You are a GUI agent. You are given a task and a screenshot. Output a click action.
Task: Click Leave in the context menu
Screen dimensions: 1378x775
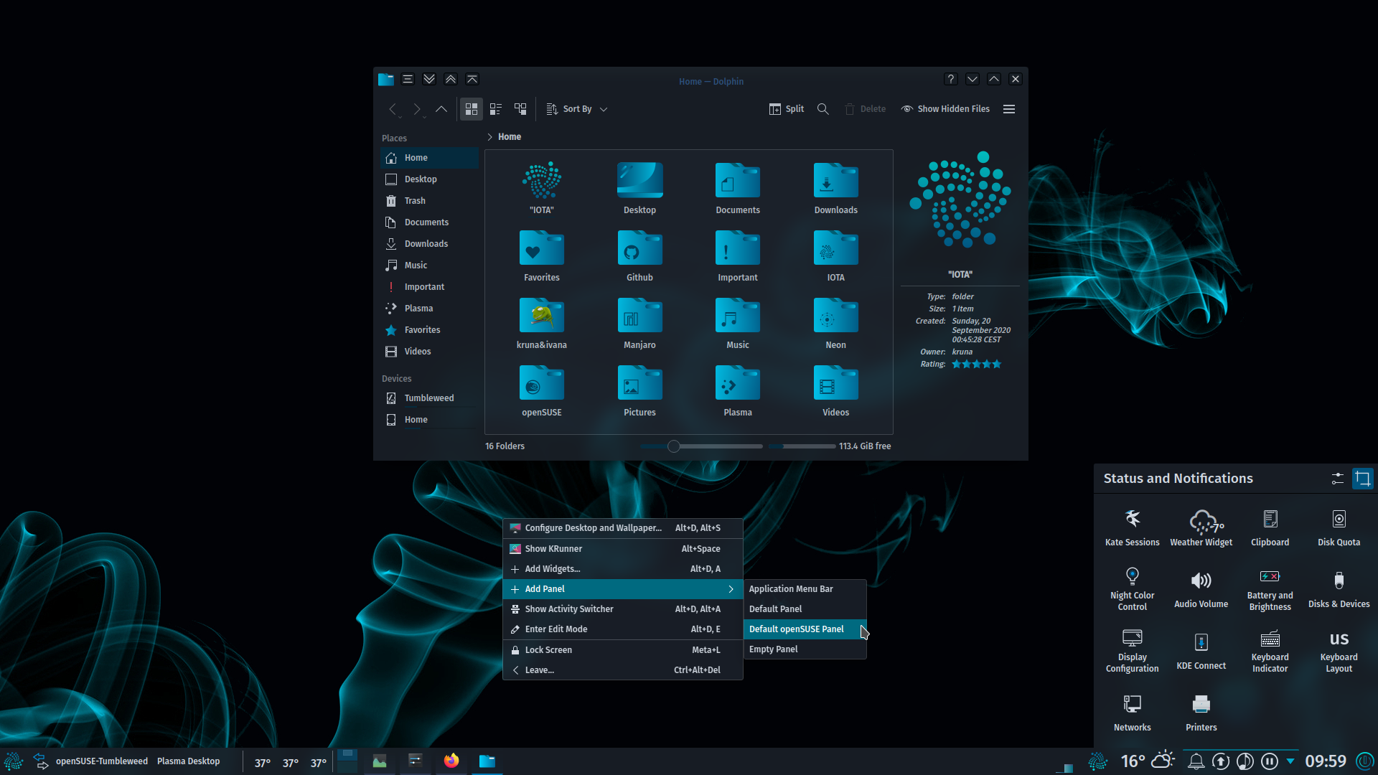pos(622,670)
